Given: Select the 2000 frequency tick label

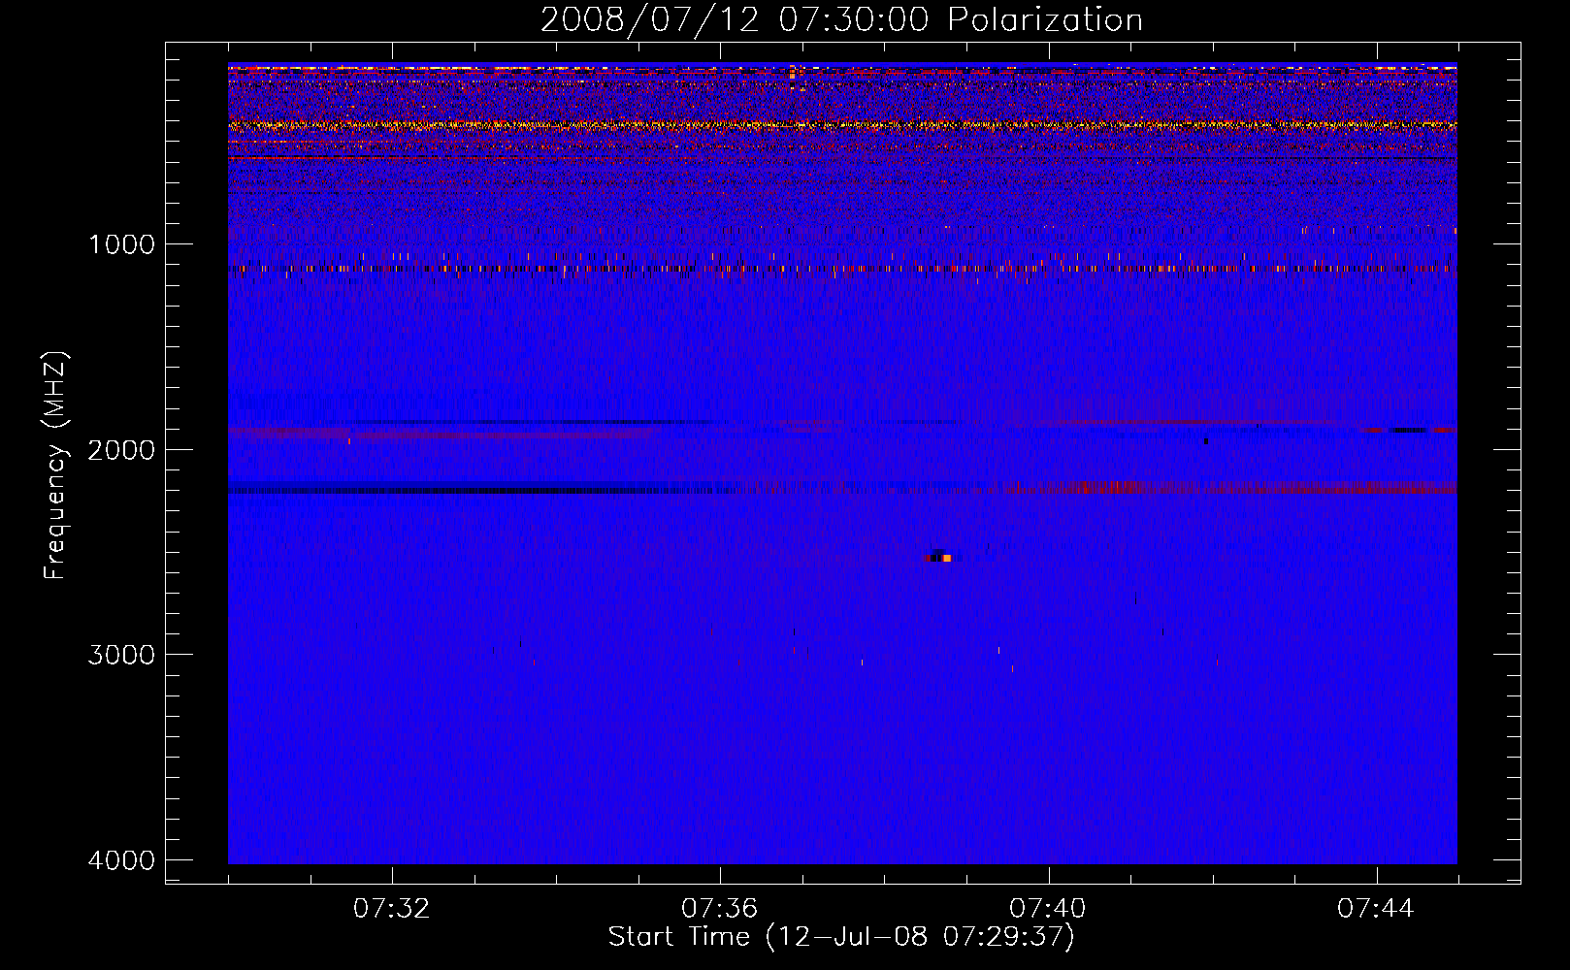Looking at the screenshot, I should [x=122, y=450].
